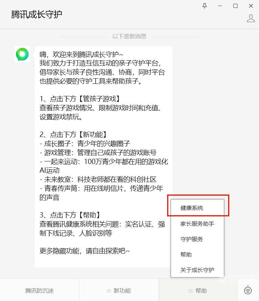Pin the chat window on top
This screenshot has height=301, width=259.
(x=205, y=6)
